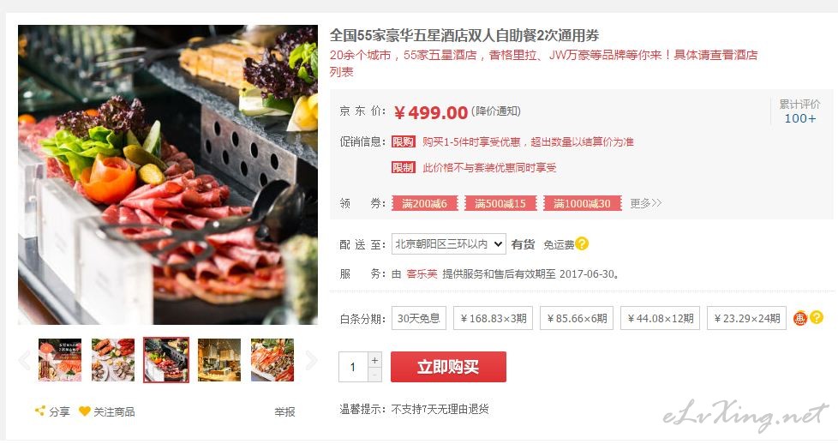
Task: Show previous thumbnails with left arrow
Action: (25, 360)
